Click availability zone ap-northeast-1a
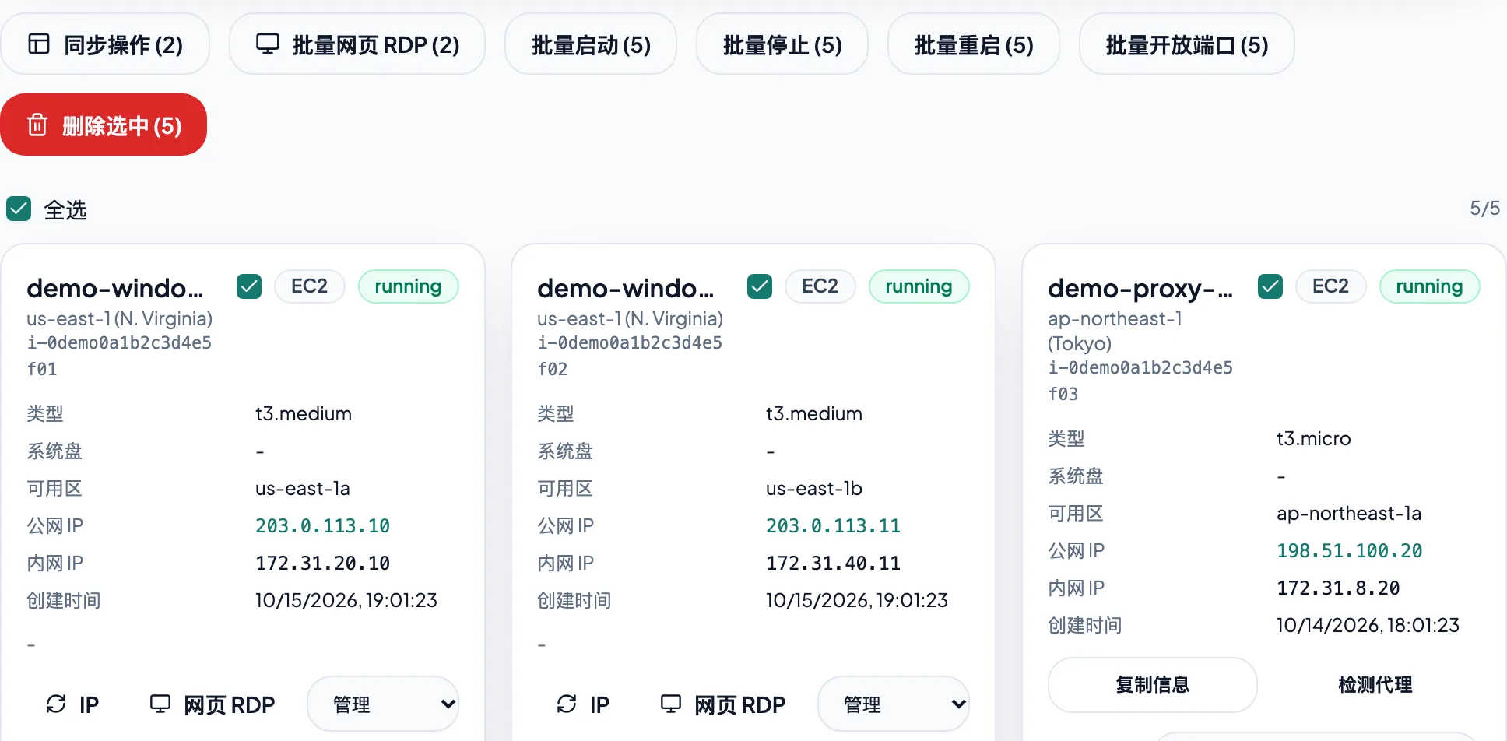This screenshot has width=1507, height=741. [x=1348, y=514]
